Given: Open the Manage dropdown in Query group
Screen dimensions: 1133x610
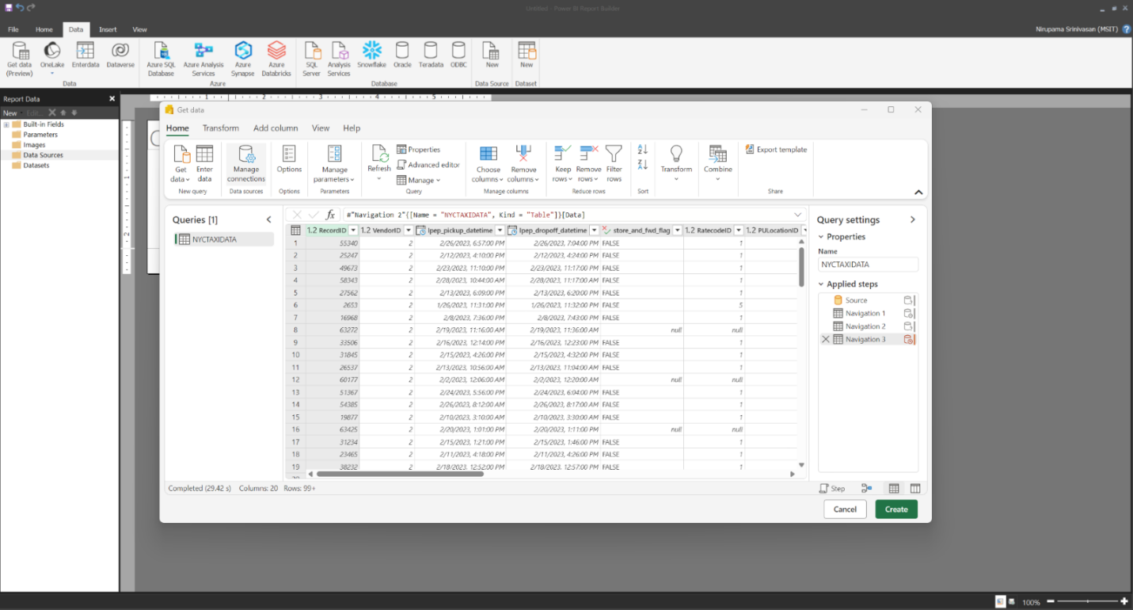Looking at the screenshot, I should click(418, 180).
